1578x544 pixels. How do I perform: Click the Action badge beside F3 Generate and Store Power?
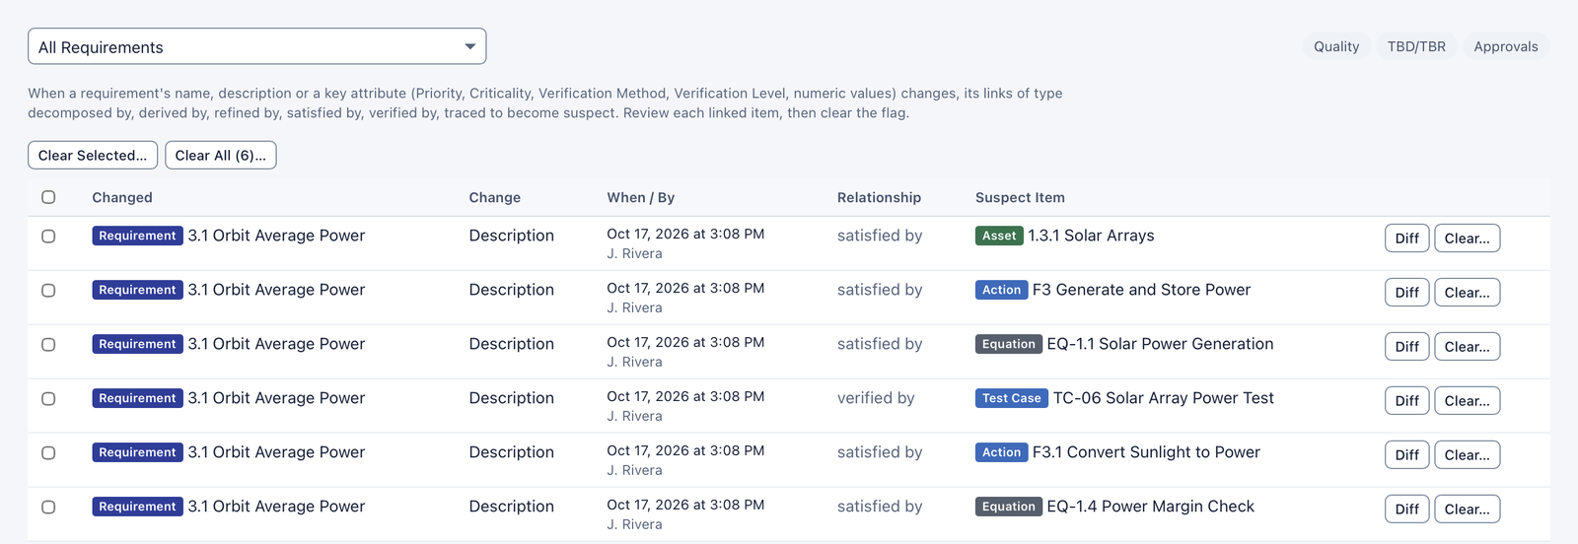click(x=1001, y=290)
